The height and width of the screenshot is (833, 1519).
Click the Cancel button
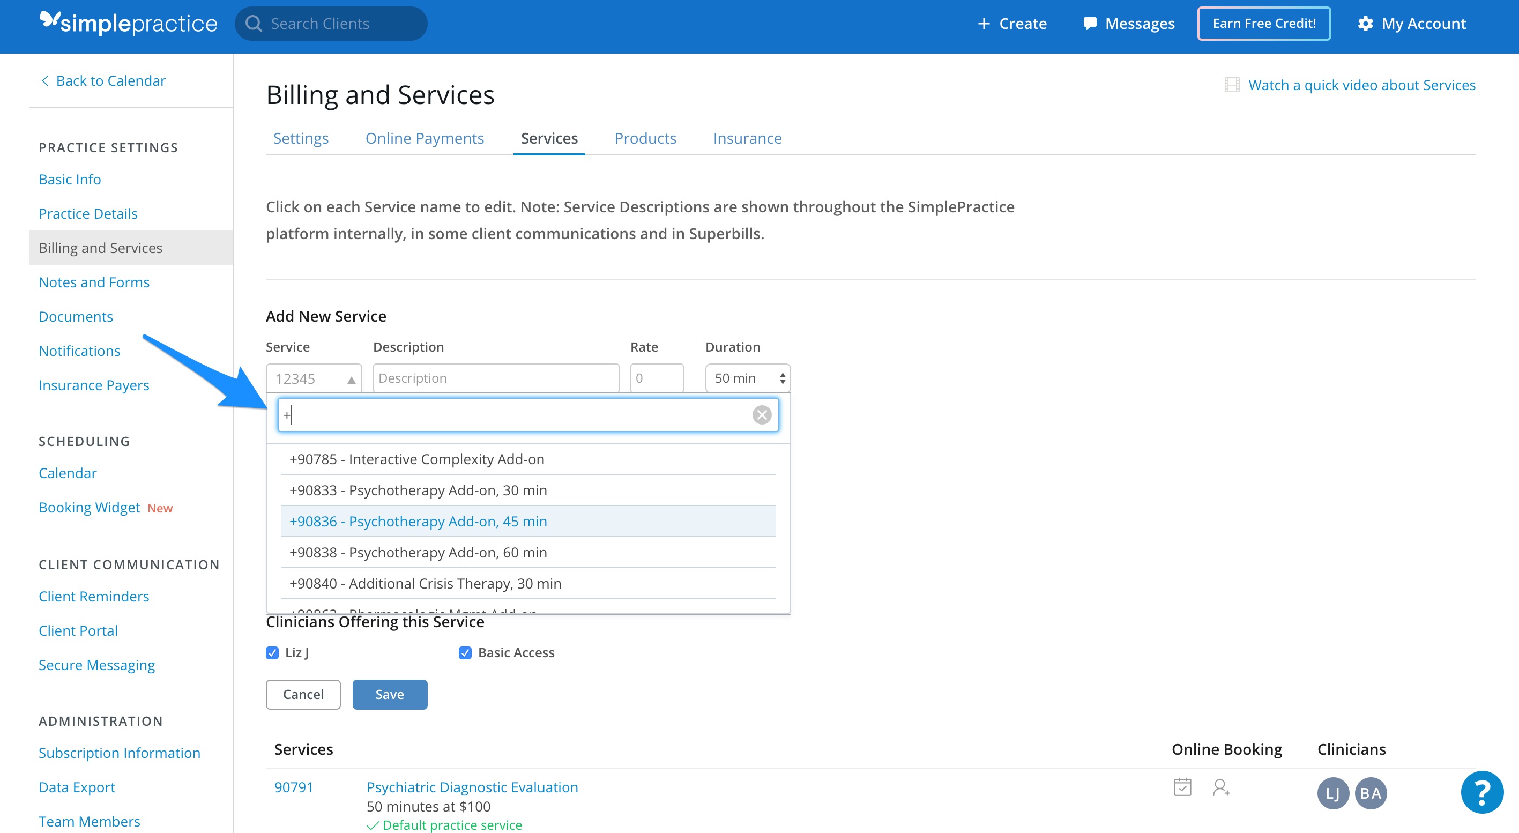click(x=303, y=695)
